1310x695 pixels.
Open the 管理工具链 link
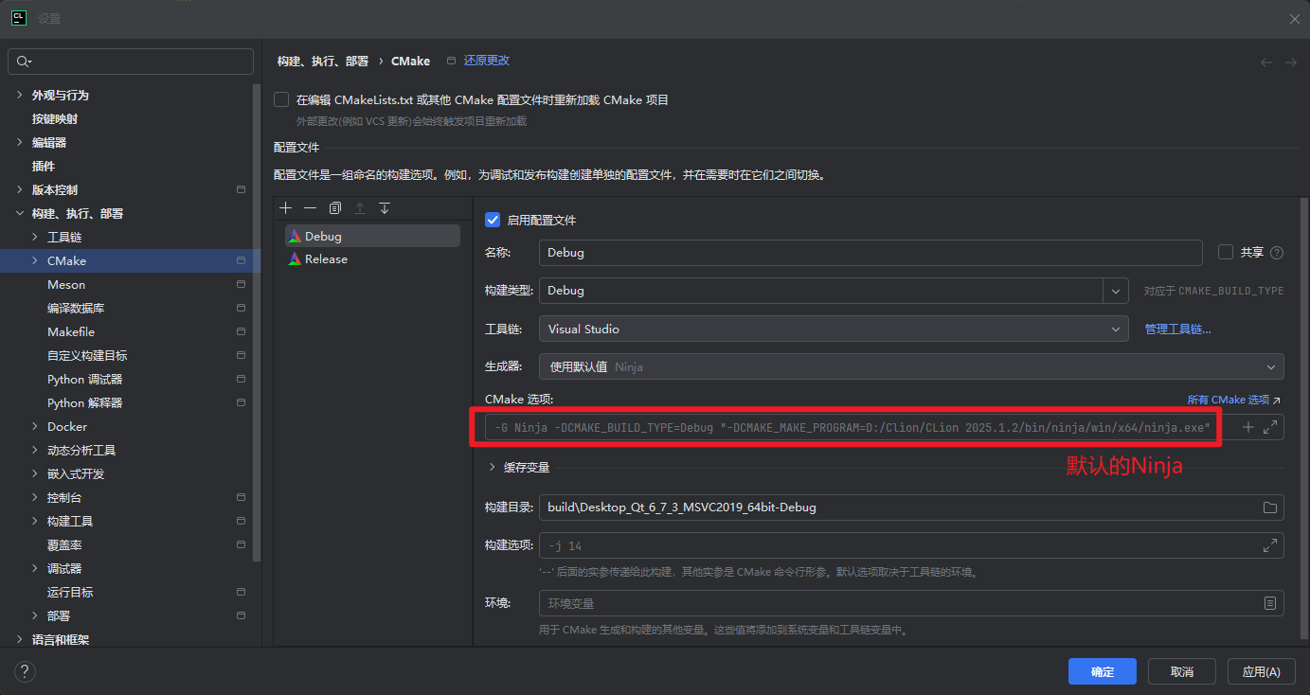1178,330
